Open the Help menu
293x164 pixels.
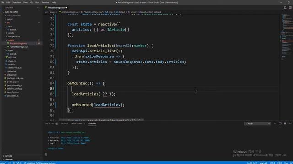click(54, 2)
